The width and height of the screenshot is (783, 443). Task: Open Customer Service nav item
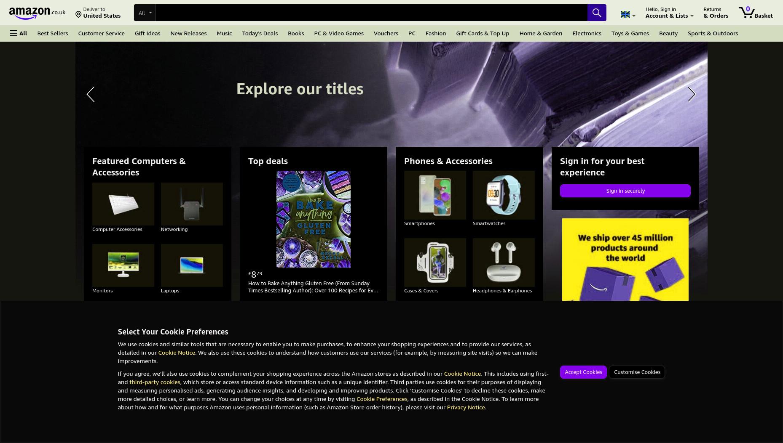click(x=101, y=33)
